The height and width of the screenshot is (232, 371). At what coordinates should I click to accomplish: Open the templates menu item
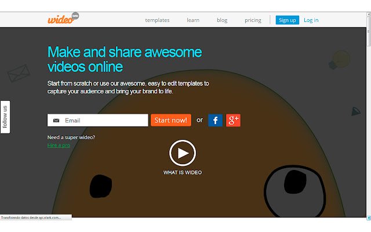[157, 20]
